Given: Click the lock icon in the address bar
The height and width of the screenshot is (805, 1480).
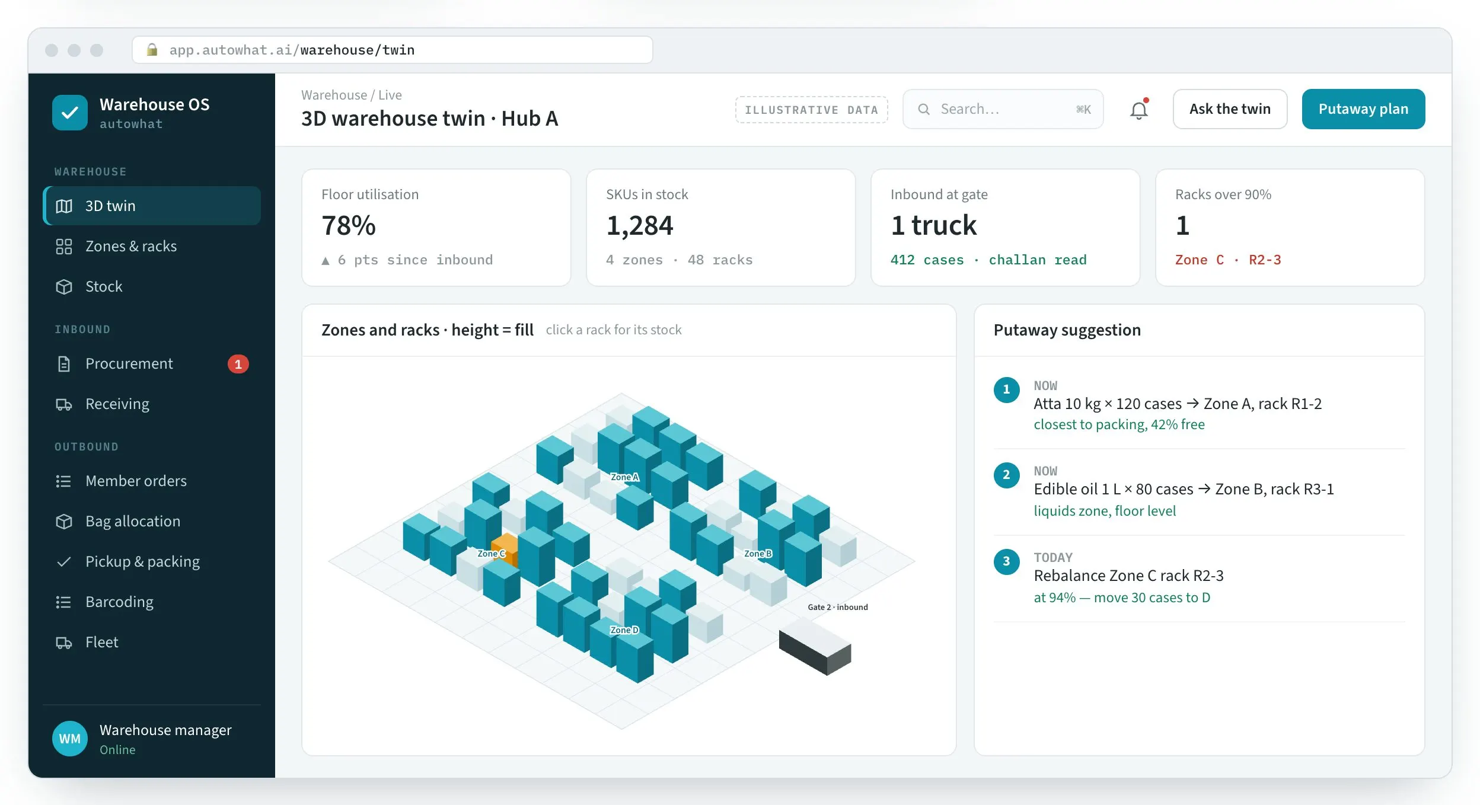Looking at the screenshot, I should tap(152, 50).
